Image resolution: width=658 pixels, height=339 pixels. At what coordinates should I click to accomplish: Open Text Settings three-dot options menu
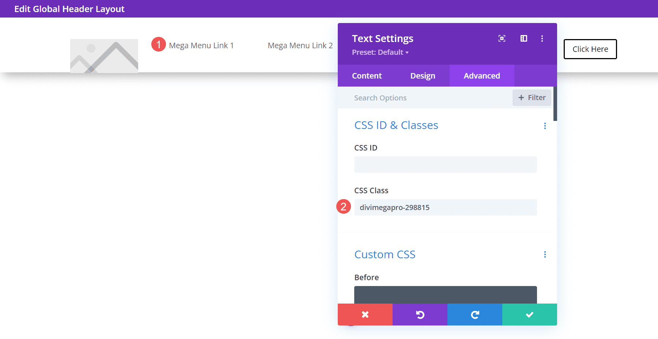542,38
